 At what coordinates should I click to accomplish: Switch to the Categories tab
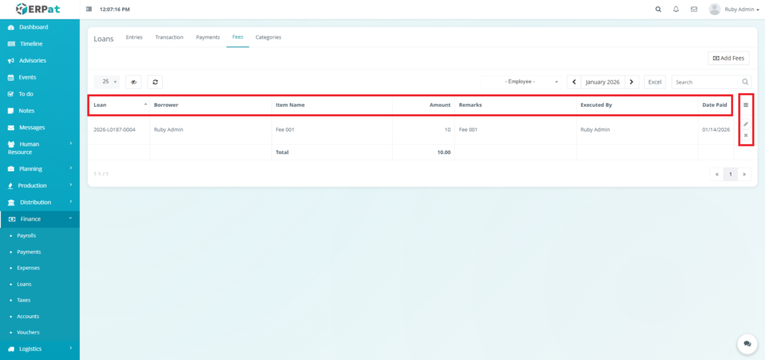point(268,37)
